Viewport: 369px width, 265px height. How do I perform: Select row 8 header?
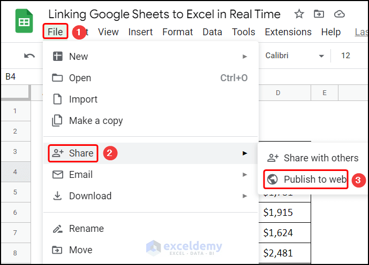pos(16,253)
